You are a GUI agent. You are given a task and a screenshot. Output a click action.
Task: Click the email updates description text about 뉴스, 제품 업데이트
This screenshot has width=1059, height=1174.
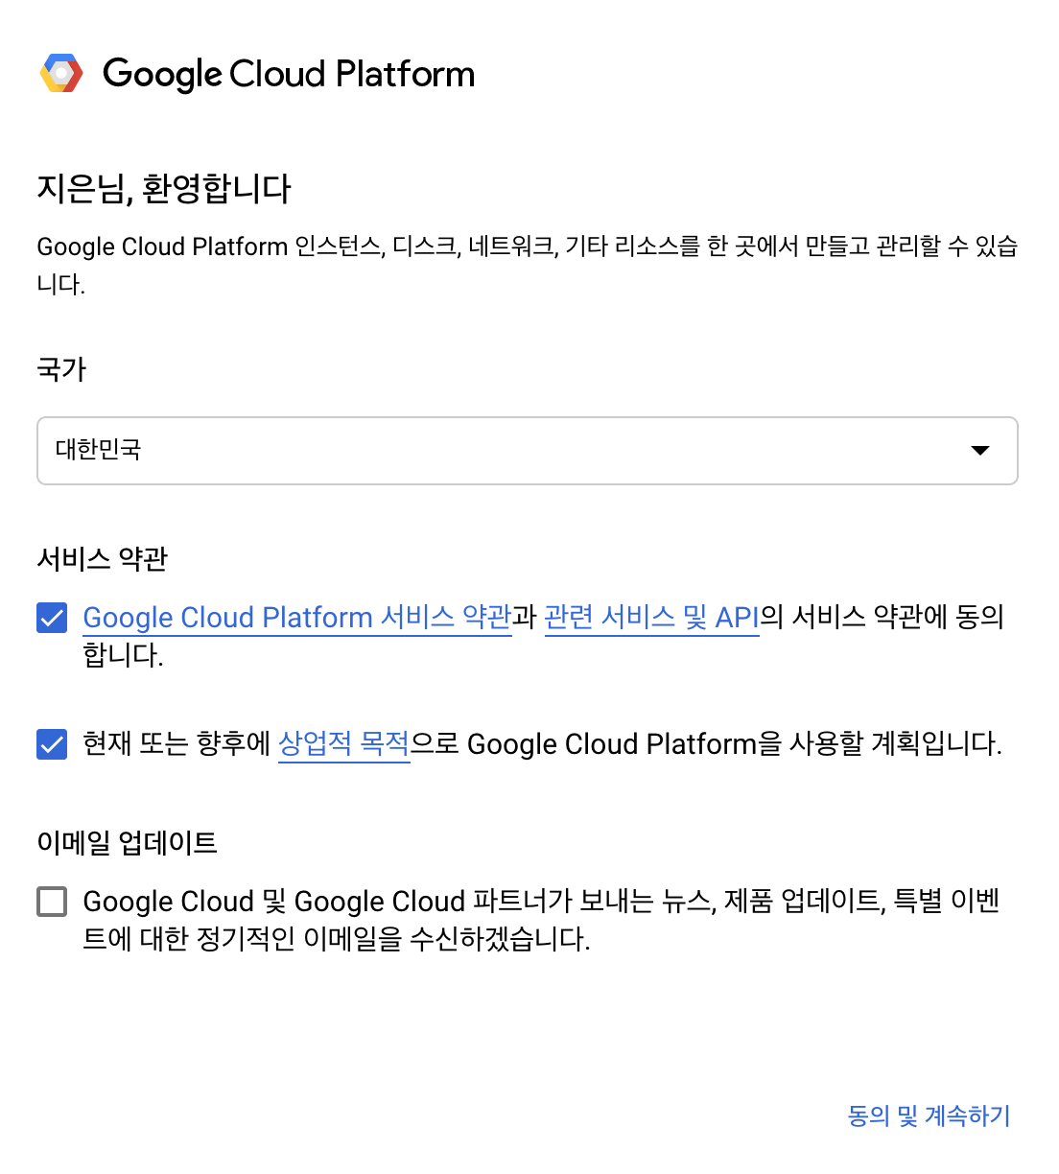[542, 920]
